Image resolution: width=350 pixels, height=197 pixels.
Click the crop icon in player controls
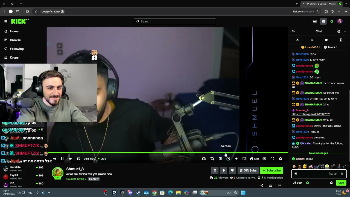(x=212, y=159)
